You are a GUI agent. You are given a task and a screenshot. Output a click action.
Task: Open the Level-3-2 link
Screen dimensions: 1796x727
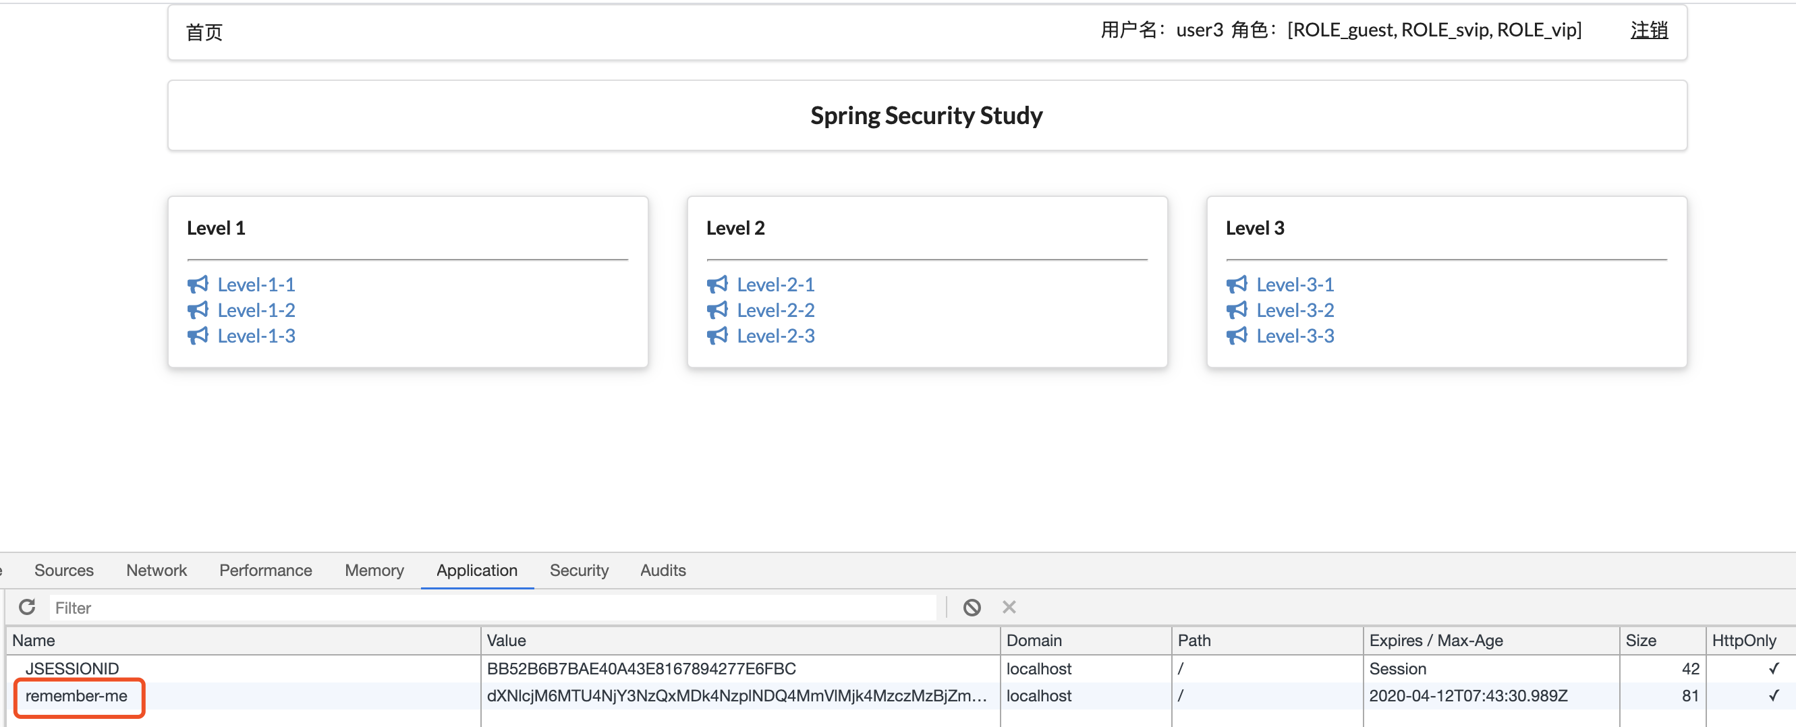pyautogui.click(x=1295, y=310)
